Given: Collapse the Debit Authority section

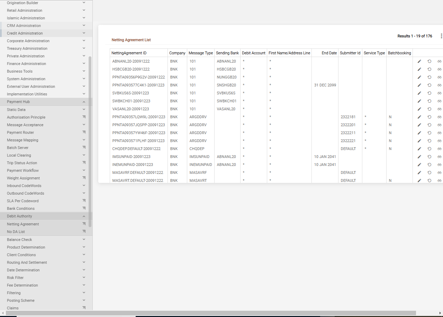Looking at the screenshot, I should (x=84, y=216).
